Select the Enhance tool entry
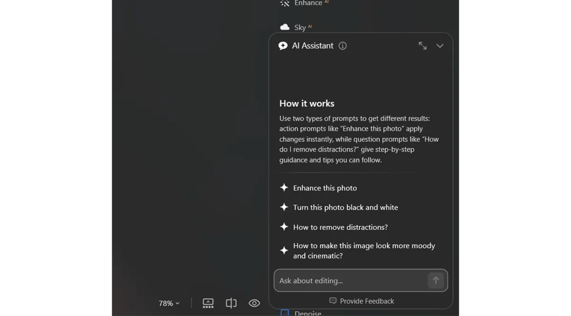 pos(309,3)
